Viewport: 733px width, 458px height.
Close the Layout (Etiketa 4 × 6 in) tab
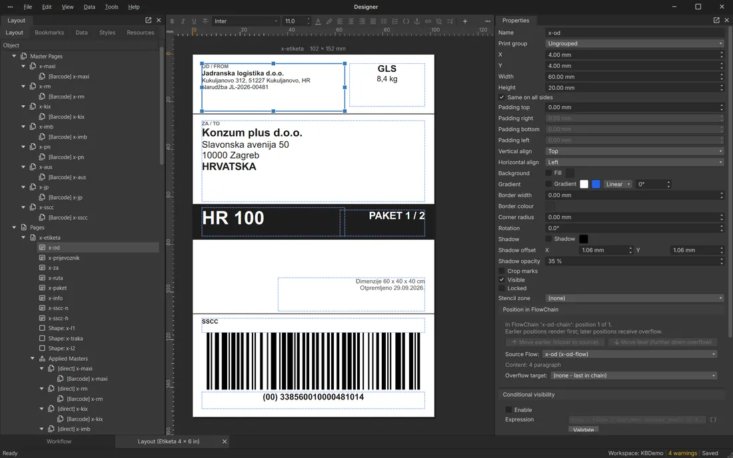pyautogui.click(x=225, y=441)
